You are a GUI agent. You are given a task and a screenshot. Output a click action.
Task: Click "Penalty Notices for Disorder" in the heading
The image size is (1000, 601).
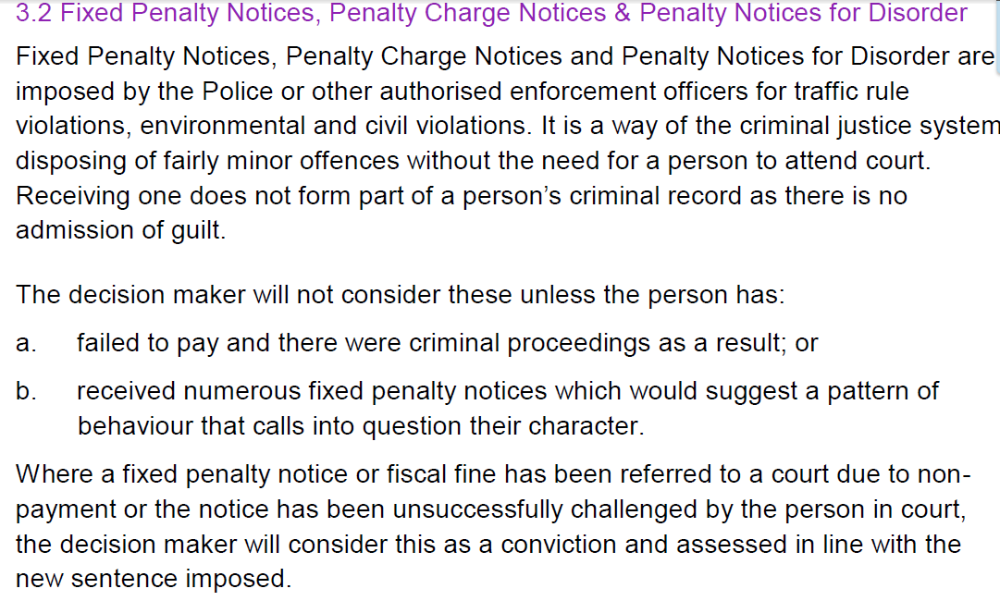coord(803,14)
